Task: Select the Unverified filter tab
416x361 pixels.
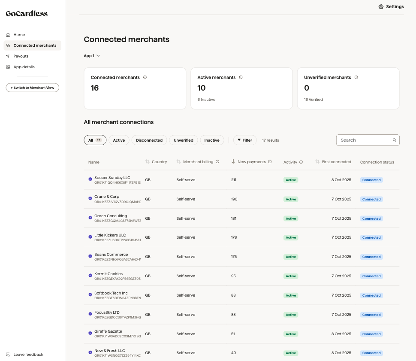Action: click(183, 140)
